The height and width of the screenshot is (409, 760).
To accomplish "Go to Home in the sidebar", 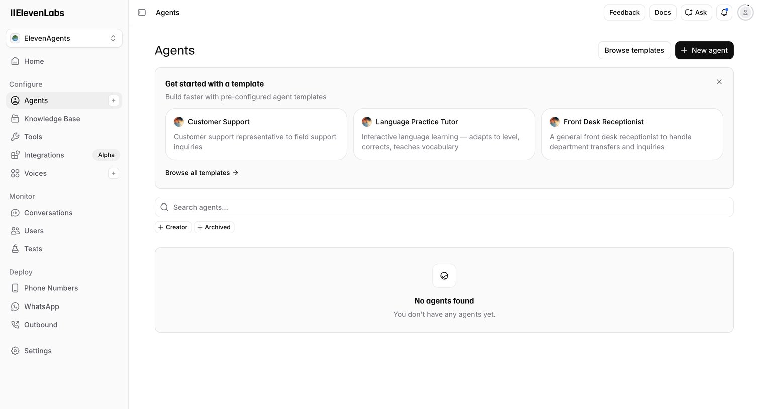I will tap(64, 61).
